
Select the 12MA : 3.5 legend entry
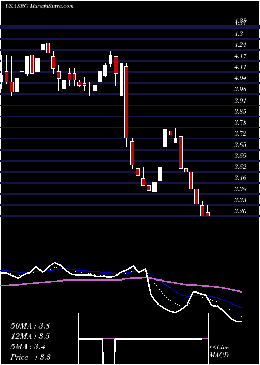pos(30,336)
